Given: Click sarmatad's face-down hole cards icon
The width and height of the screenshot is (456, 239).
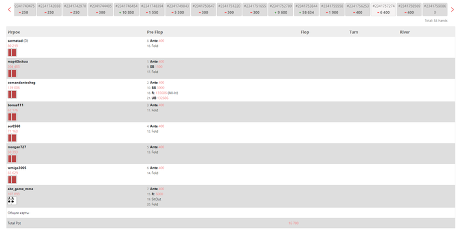Looking at the screenshot, I should [x=12, y=53].
